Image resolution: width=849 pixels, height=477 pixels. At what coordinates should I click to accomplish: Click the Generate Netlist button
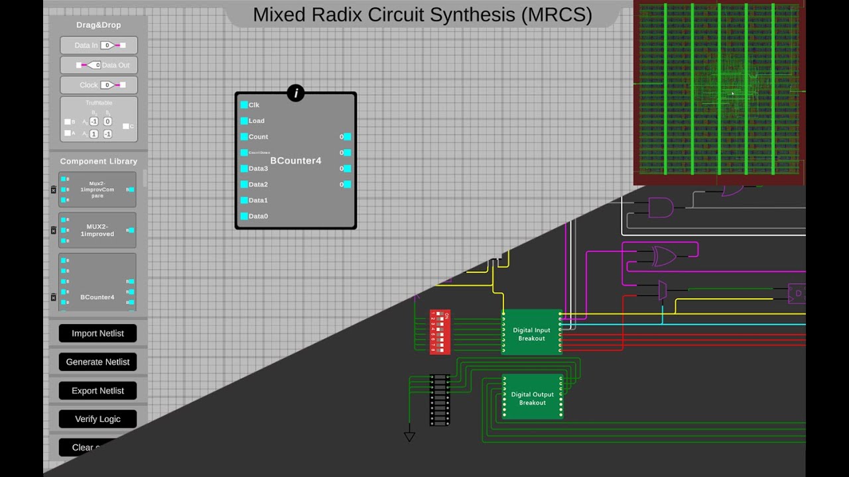pyautogui.click(x=98, y=362)
